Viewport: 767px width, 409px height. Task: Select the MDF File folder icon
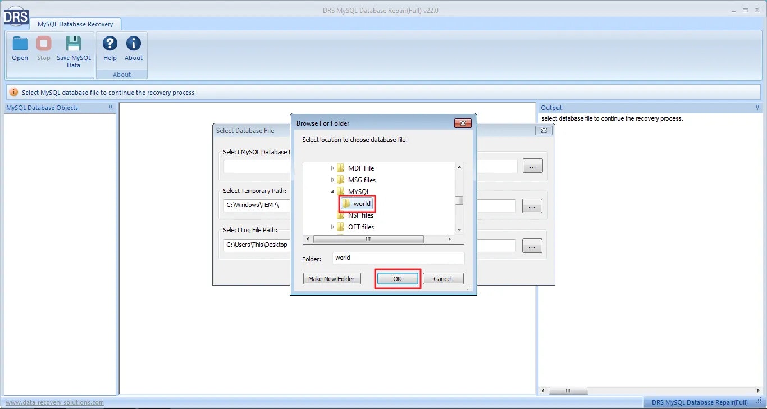pos(340,168)
